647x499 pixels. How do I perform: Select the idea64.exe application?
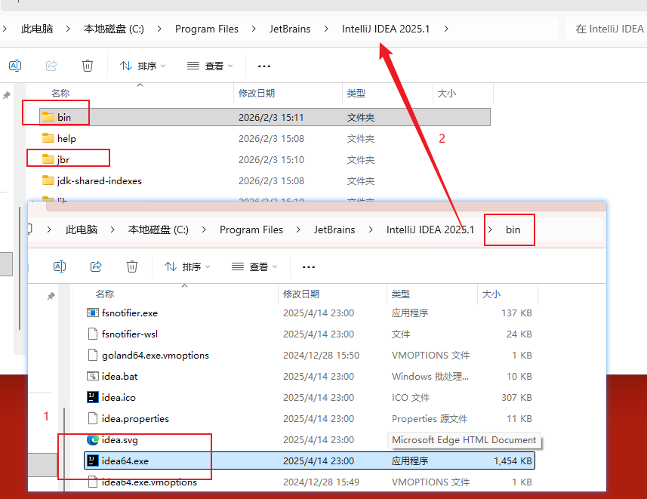point(310,460)
